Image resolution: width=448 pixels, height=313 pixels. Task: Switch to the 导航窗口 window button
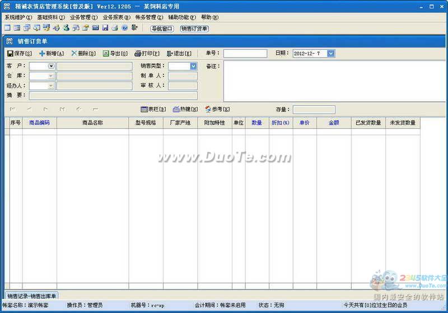click(x=162, y=29)
